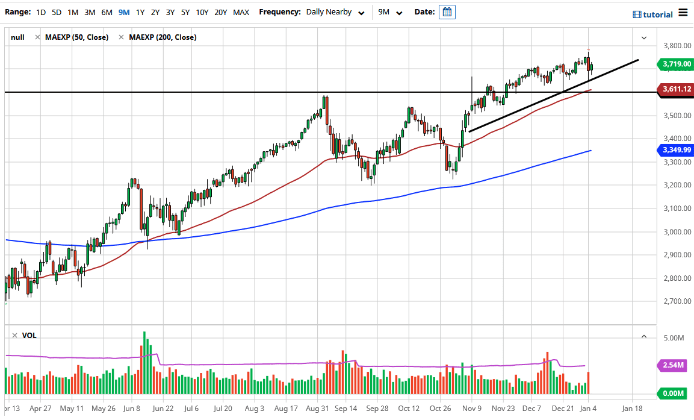Remove the MAEXP (50, Close) indicator
Viewport: 694px width, 420px height.
pos(37,37)
